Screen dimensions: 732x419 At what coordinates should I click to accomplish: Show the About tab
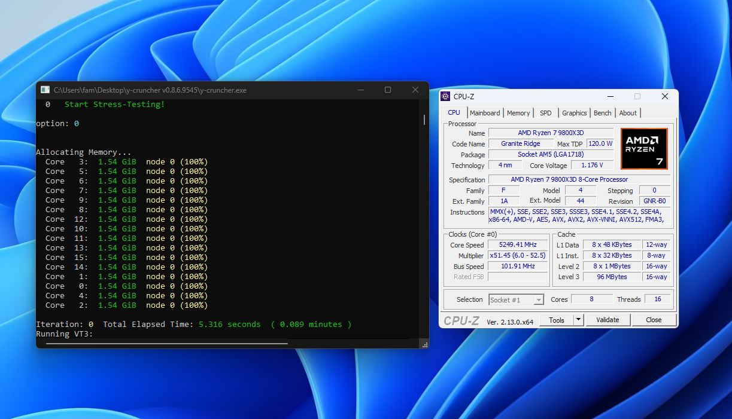click(628, 113)
